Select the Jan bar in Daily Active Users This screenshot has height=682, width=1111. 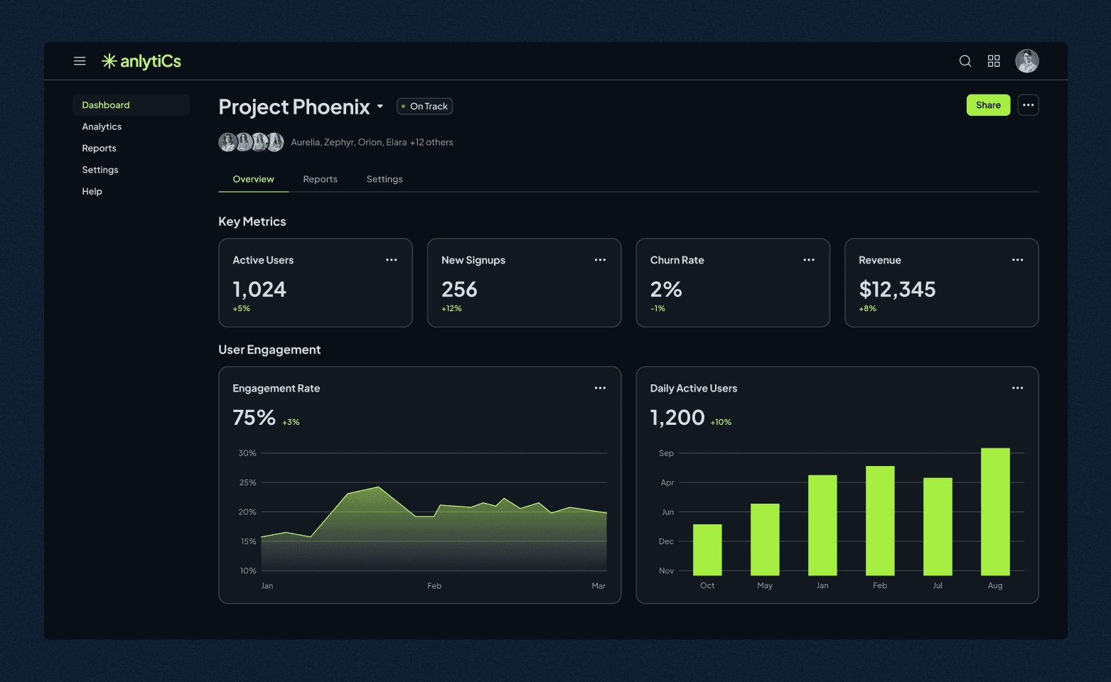tap(822, 525)
